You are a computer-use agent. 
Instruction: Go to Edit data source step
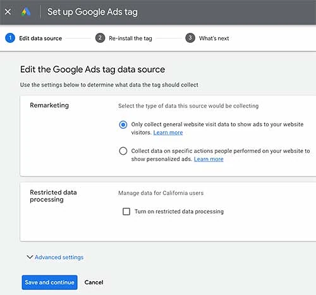(40, 39)
